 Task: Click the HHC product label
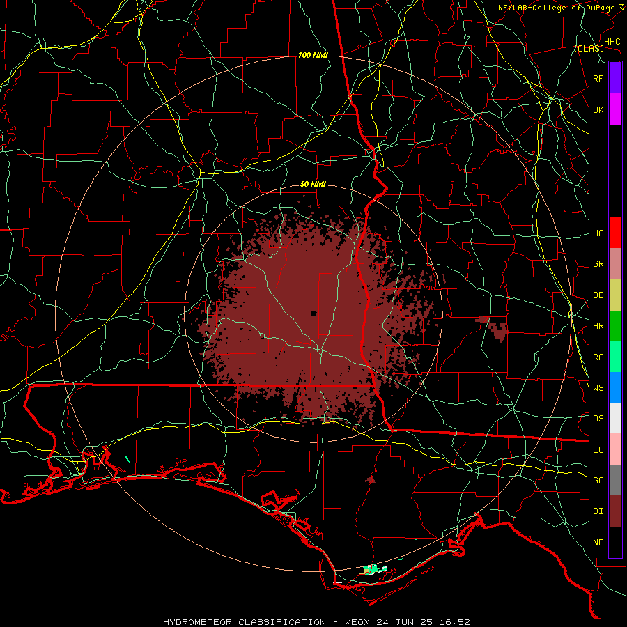point(612,42)
